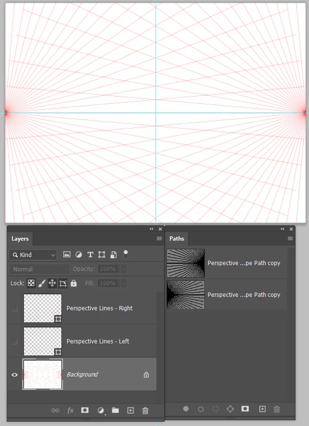Select Perspective Lines - Left layer thumbnail
The width and height of the screenshot is (309, 426).
(43, 341)
